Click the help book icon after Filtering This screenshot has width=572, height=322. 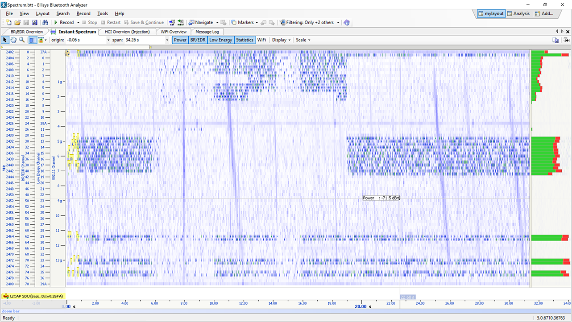point(347,22)
